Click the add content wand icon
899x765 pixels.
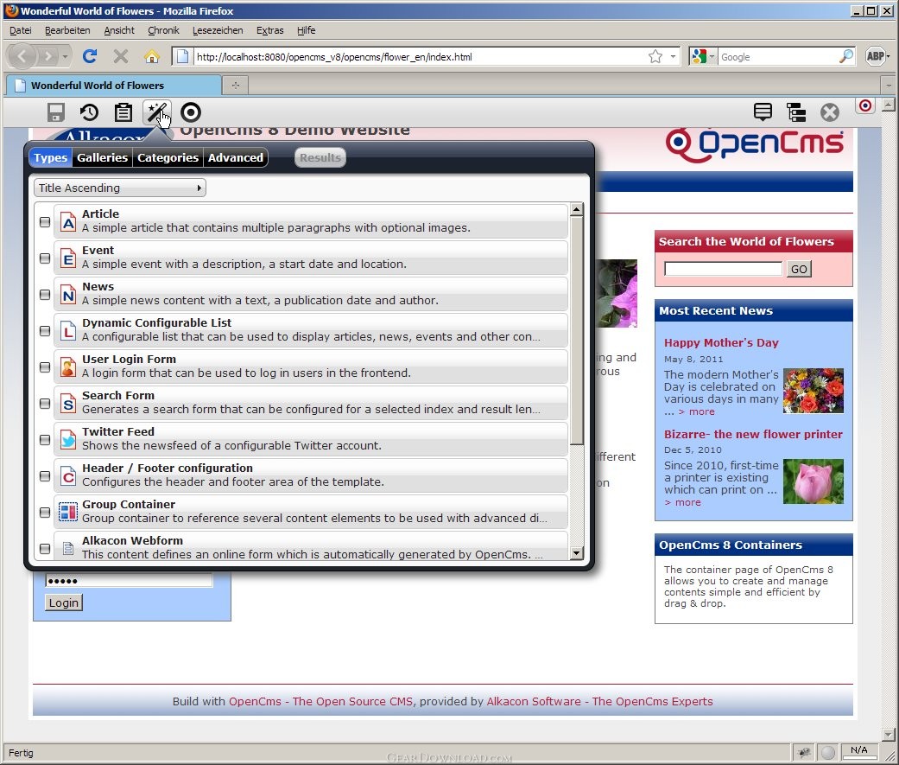tap(156, 112)
